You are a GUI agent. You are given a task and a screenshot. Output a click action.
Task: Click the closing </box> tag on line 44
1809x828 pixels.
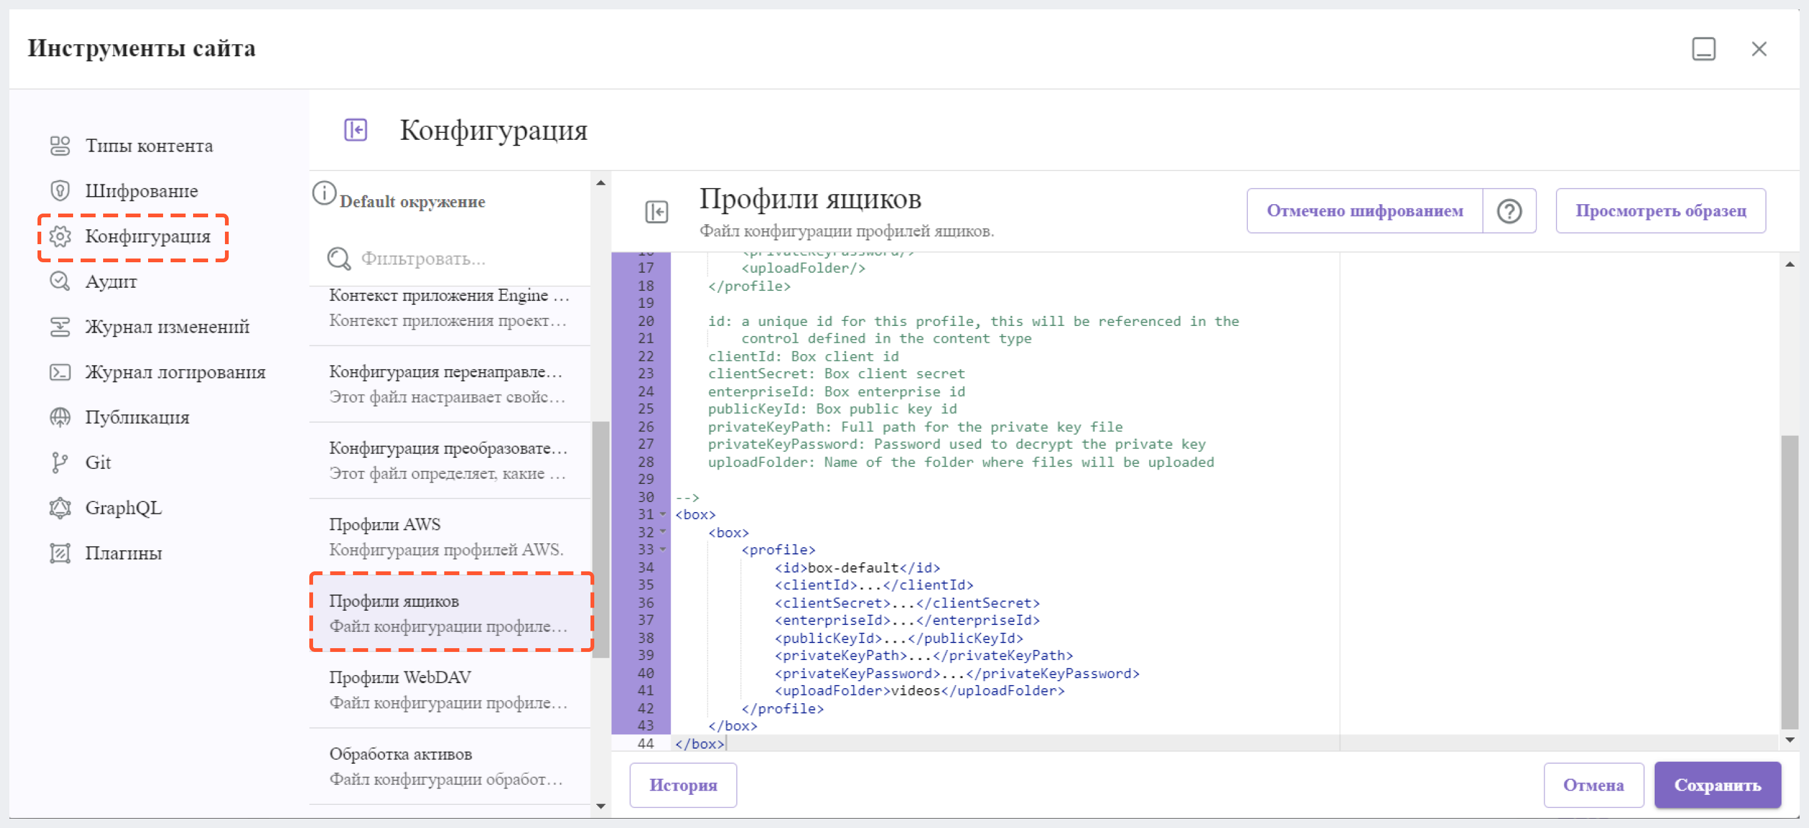pos(699,744)
